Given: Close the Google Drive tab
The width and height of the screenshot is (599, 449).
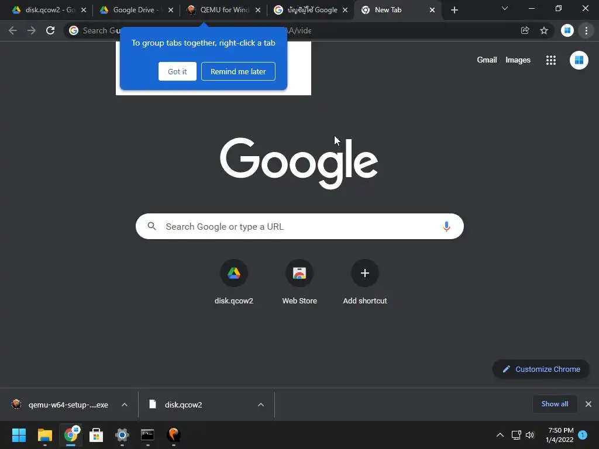Looking at the screenshot, I should (x=171, y=11).
